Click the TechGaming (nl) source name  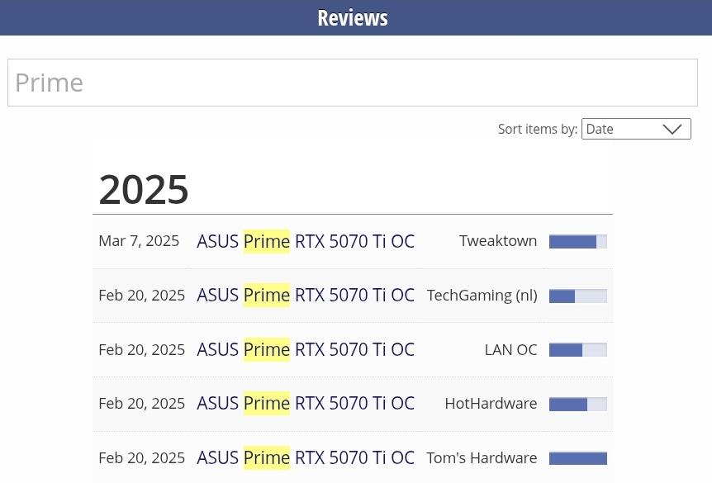pyautogui.click(x=482, y=295)
